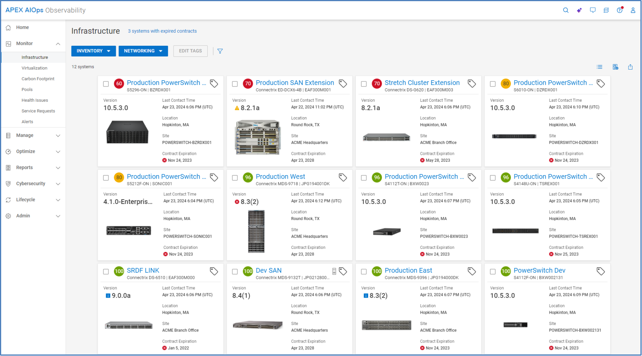
Task: Open the help icon with notification badge
Action: point(620,10)
